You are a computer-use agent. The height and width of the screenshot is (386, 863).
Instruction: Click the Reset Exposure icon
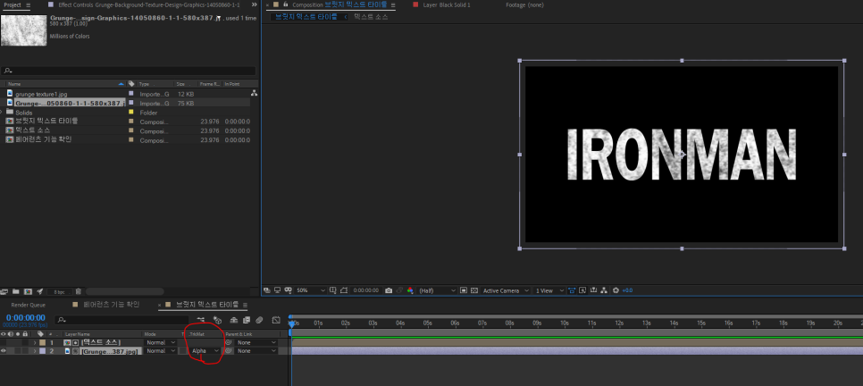pyautogui.click(x=616, y=290)
